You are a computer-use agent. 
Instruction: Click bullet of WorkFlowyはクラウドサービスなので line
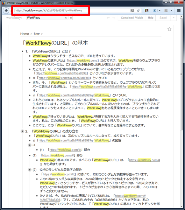tap(30, 56)
